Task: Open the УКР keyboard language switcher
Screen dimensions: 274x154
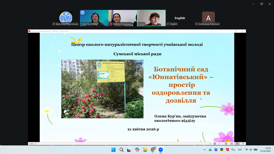Action: (240, 150)
